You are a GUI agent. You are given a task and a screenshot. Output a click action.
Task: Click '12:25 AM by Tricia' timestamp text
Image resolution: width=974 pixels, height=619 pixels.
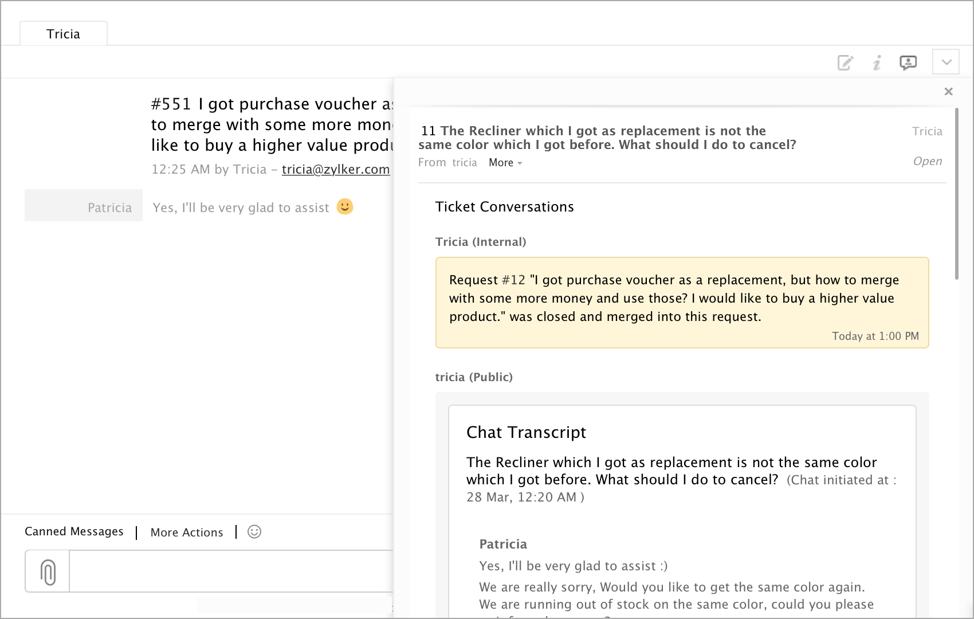209,169
